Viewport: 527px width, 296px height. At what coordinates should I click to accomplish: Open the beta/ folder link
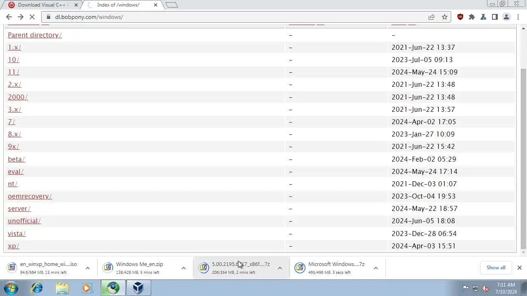coord(16,159)
